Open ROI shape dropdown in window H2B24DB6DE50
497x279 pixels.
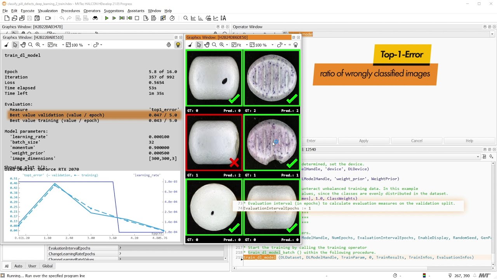(x=285, y=45)
